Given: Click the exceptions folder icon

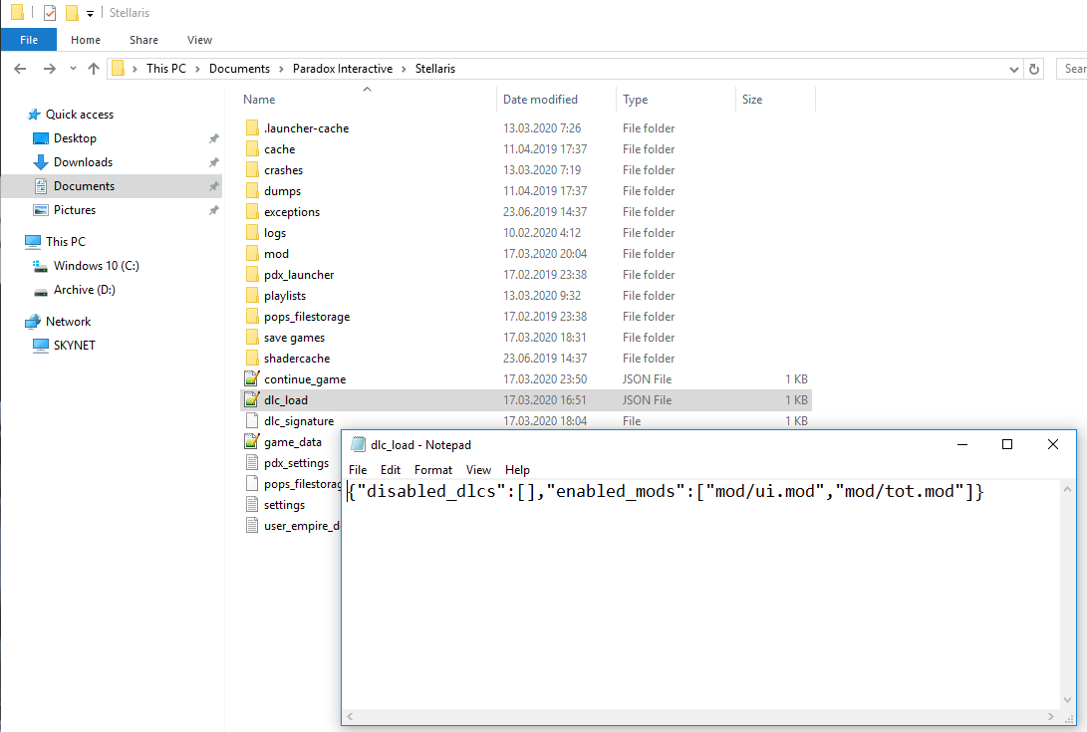Looking at the screenshot, I should [252, 211].
